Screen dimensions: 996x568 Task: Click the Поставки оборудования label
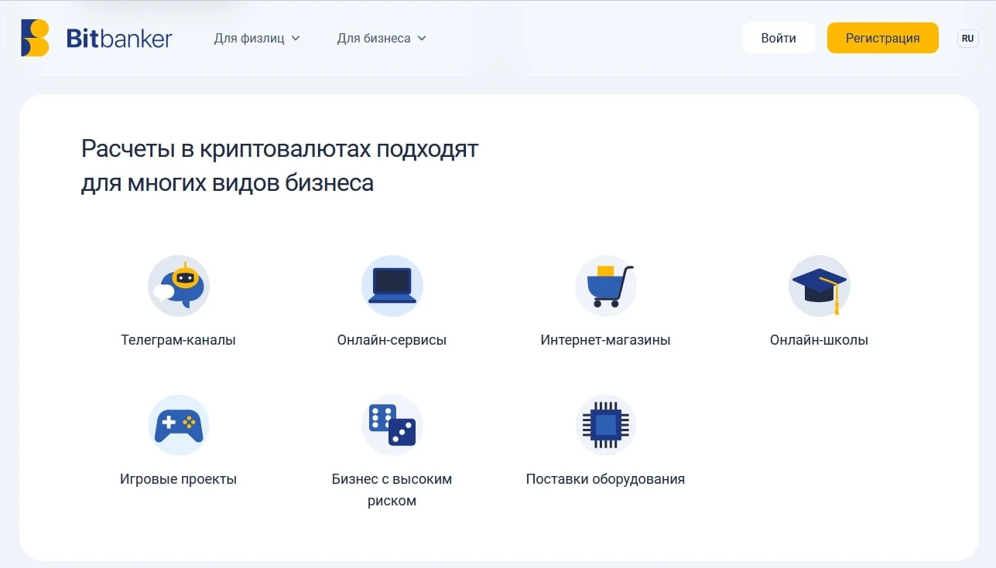pyautogui.click(x=606, y=479)
